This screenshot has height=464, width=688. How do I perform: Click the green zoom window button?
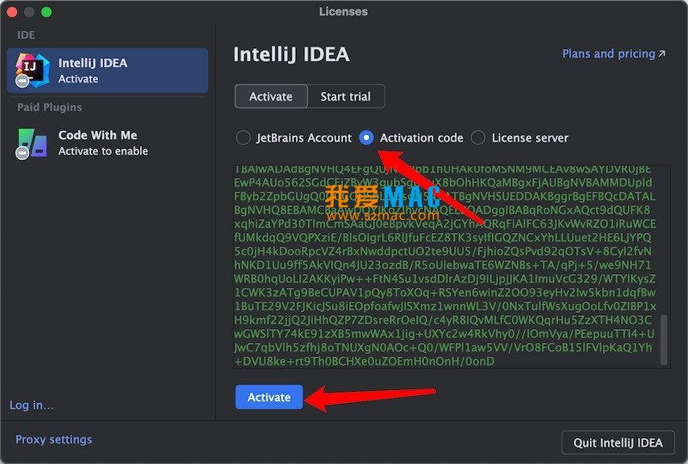pyautogui.click(x=46, y=12)
